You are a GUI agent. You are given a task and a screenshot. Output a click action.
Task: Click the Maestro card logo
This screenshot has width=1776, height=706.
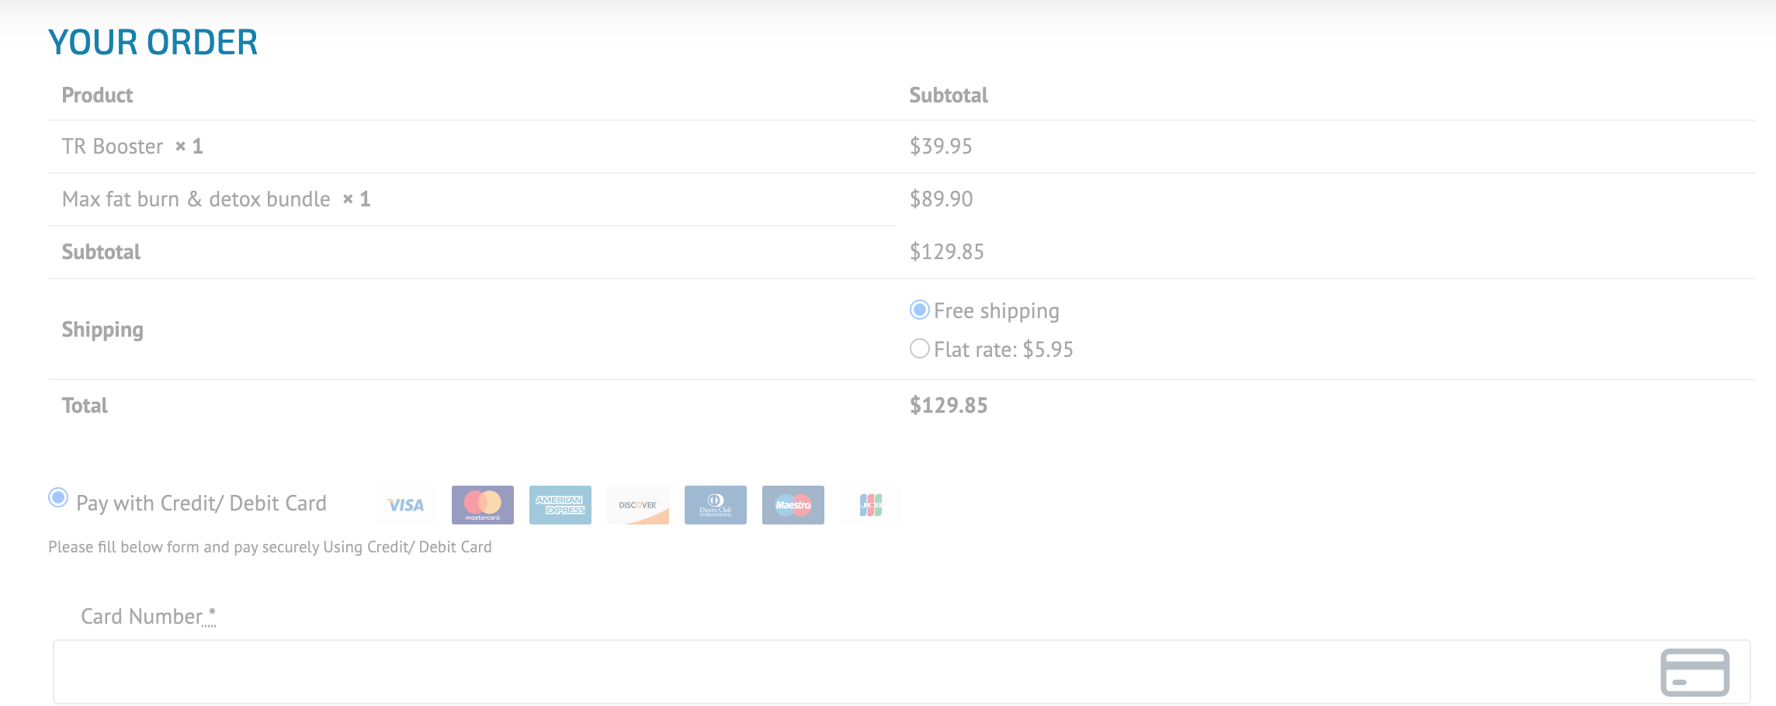(x=793, y=505)
